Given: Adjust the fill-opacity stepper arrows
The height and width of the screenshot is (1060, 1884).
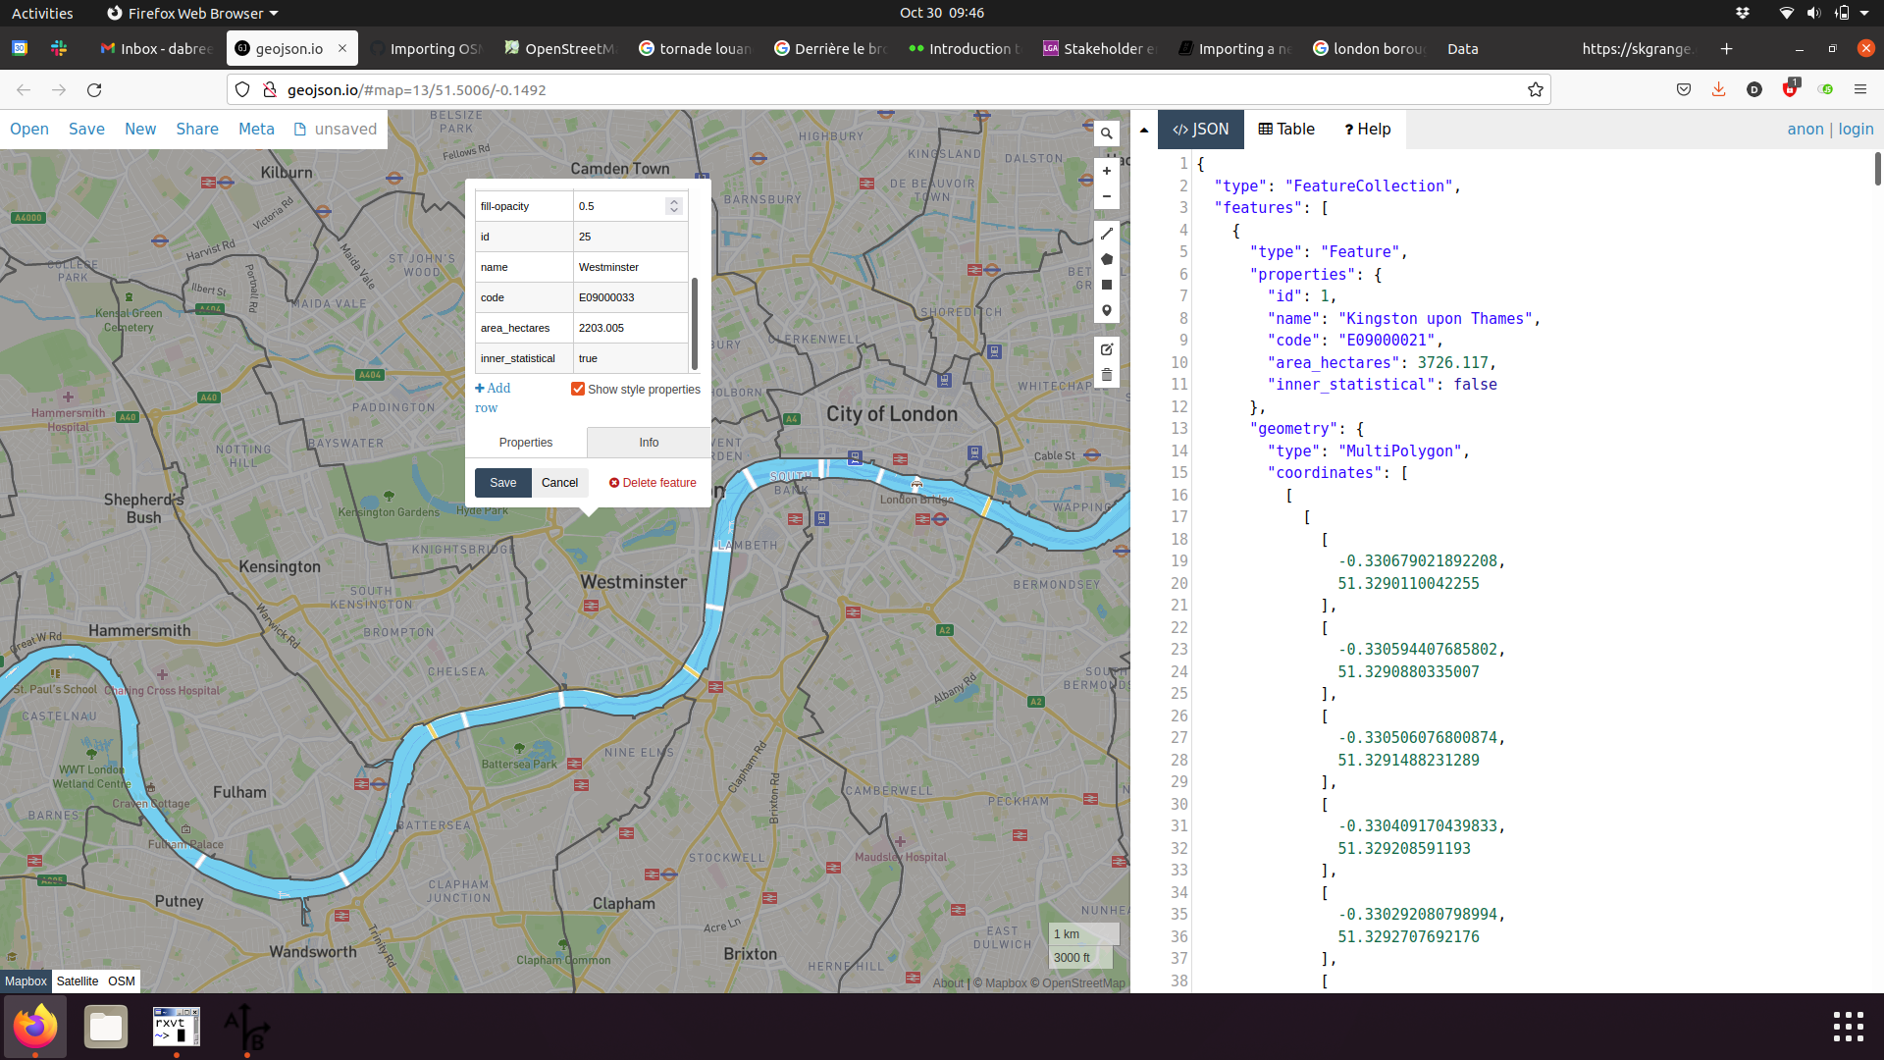Looking at the screenshot, I should (673, 206).
